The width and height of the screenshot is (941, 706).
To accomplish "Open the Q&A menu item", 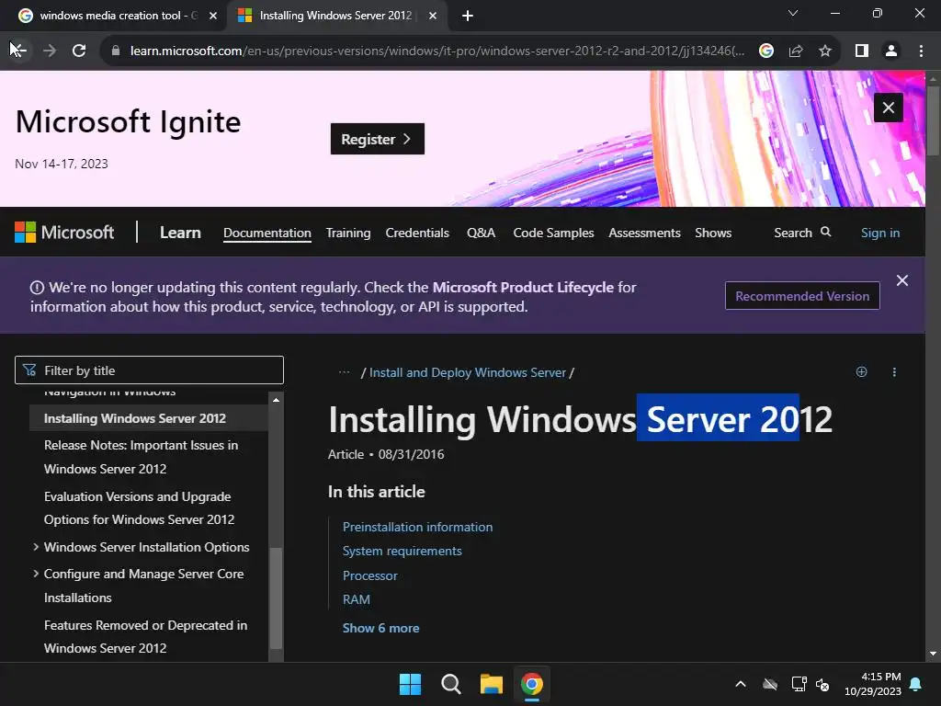I will (x=482, y=233).
